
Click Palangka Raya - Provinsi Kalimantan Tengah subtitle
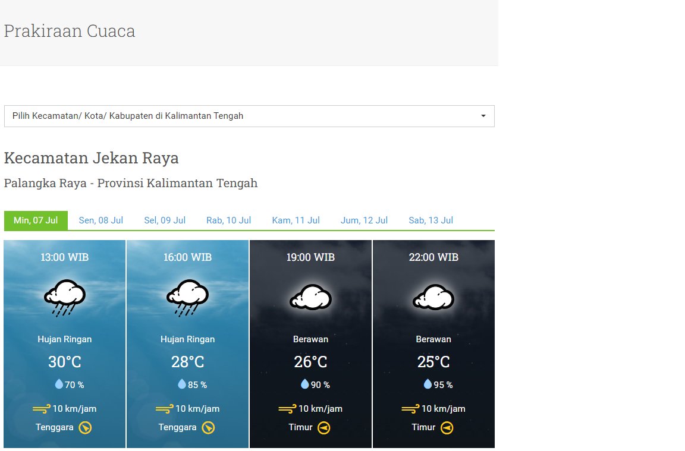131,184
